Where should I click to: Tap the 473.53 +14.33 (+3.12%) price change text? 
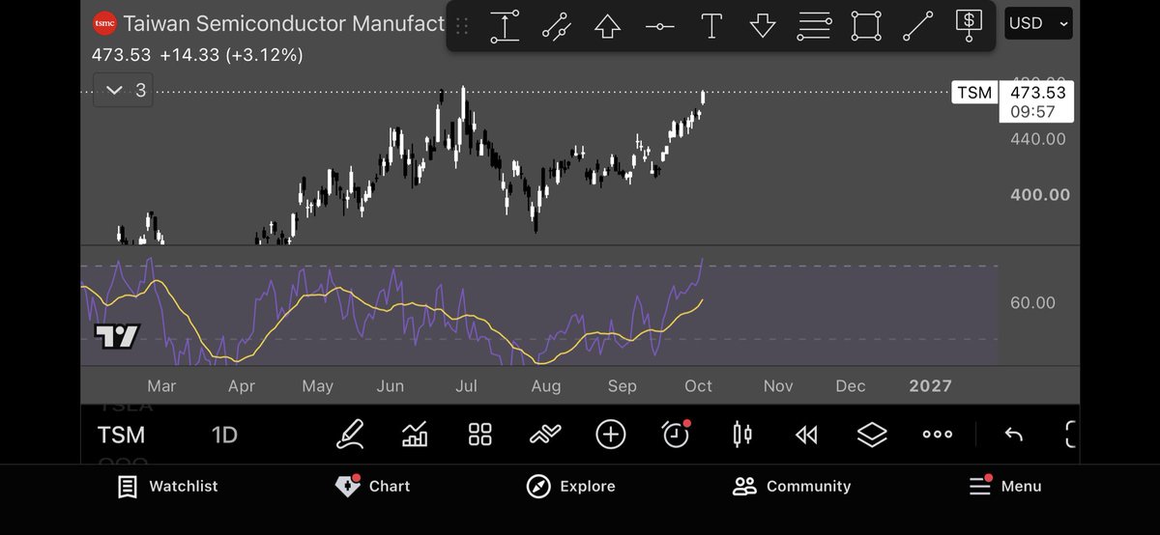point(197,56)
